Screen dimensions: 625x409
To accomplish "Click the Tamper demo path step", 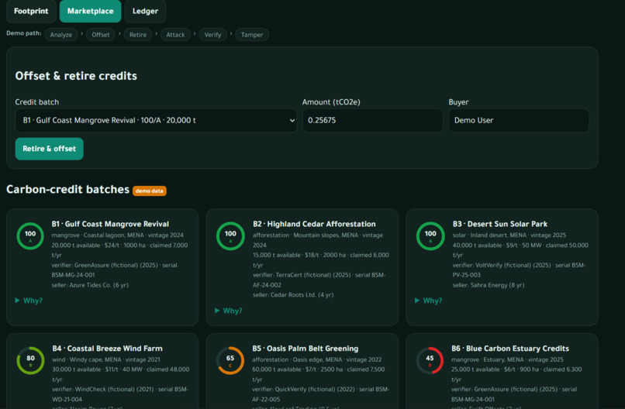I will coord(252,35).
